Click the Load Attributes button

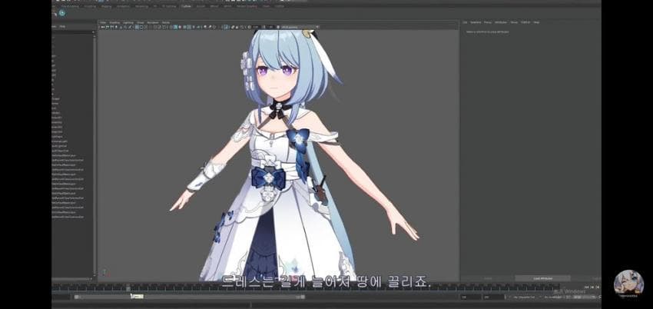click(542, 278)
